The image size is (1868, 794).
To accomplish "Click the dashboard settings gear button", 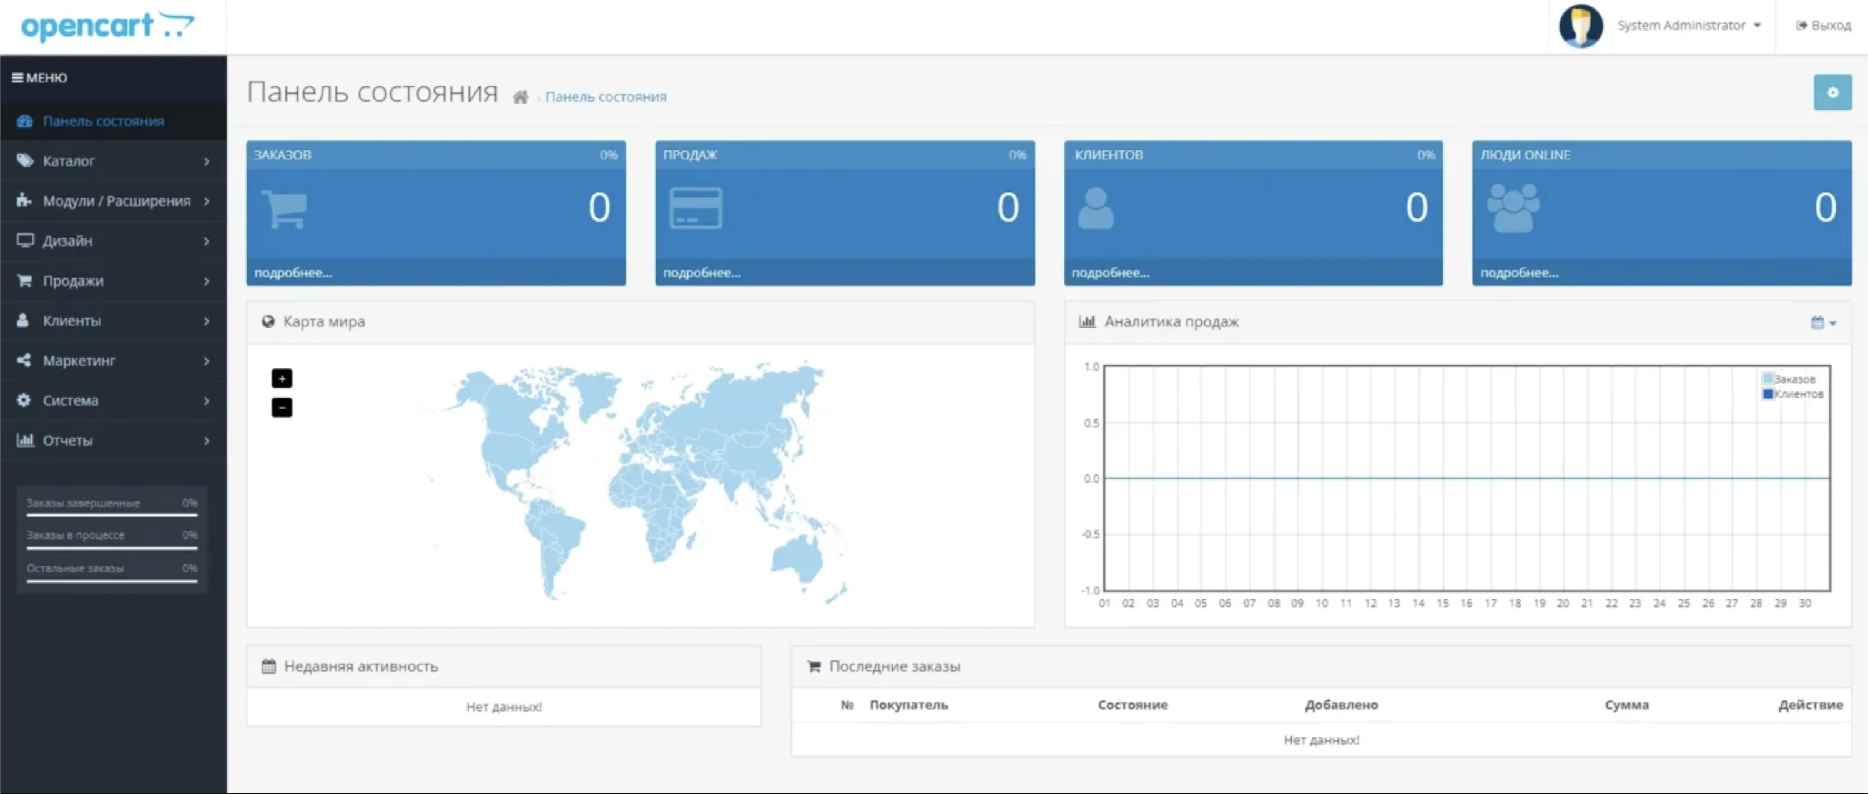I will 1832,93.
